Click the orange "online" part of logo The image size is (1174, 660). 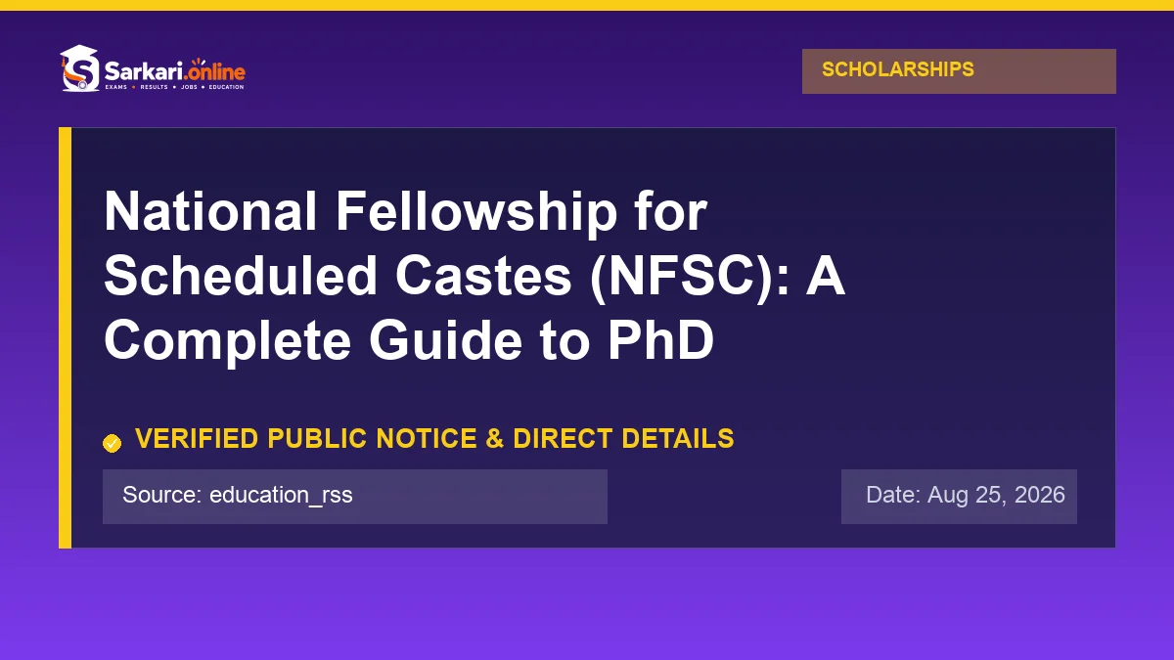point(216,71)
